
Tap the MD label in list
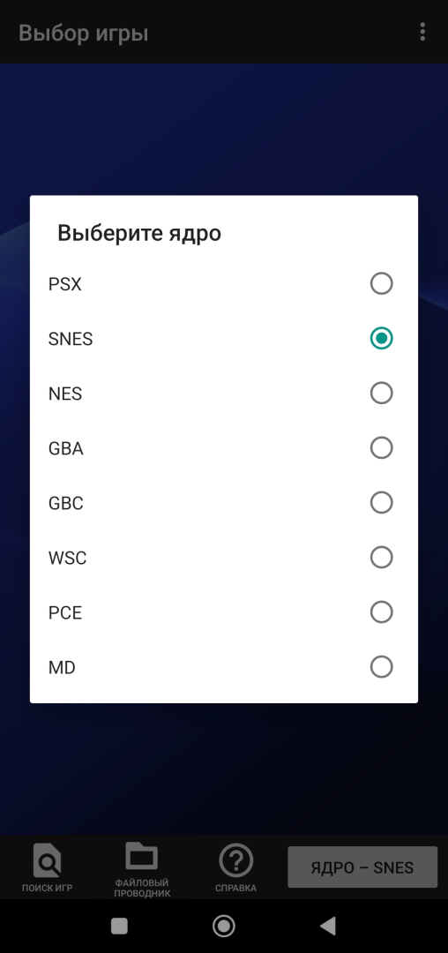point(62,667)
